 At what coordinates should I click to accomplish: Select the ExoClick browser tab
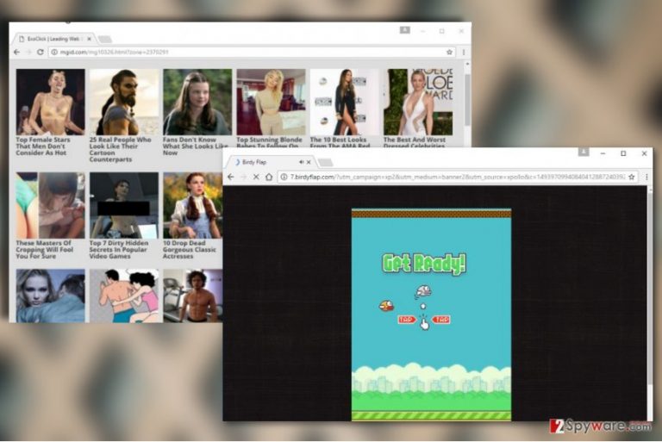coord(53,39)
